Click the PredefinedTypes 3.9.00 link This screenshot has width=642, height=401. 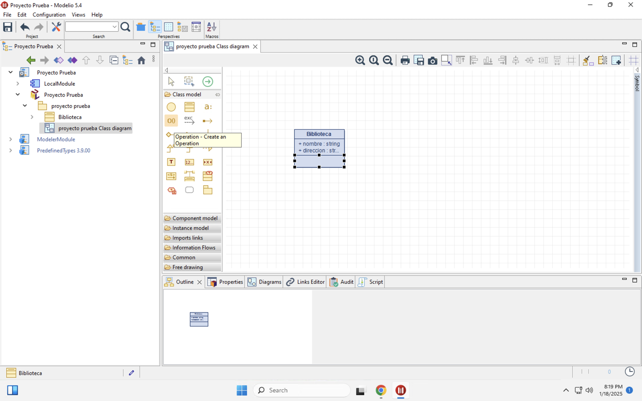pyautogui.click(x=63, y=150)
